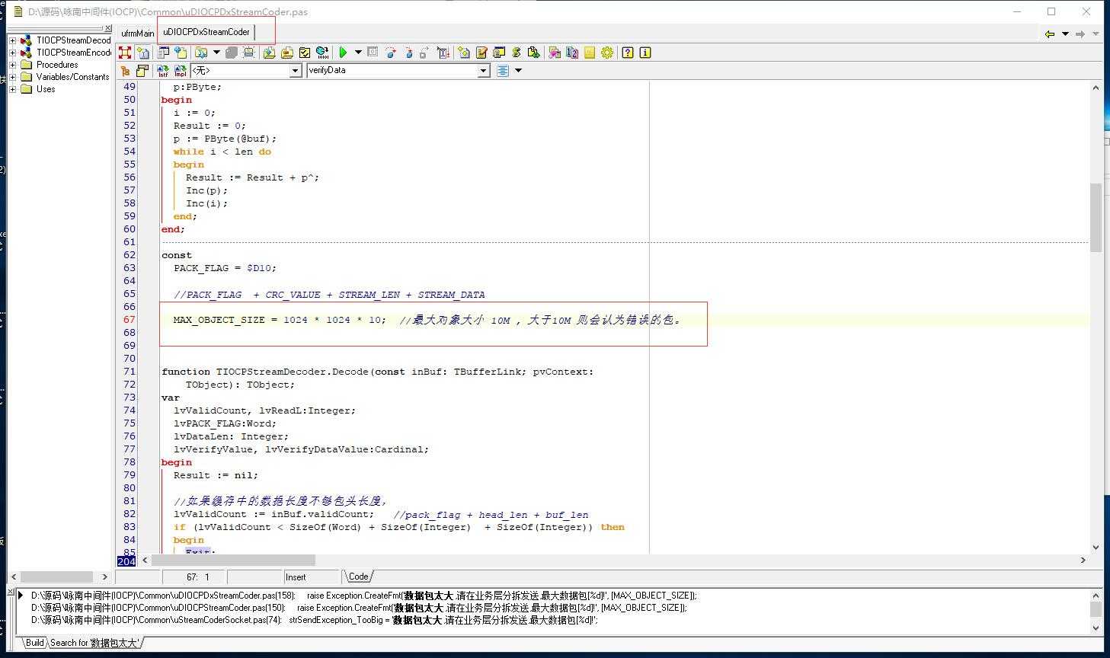Click the green 'S' icon in the toolbar

coord(517,53)
